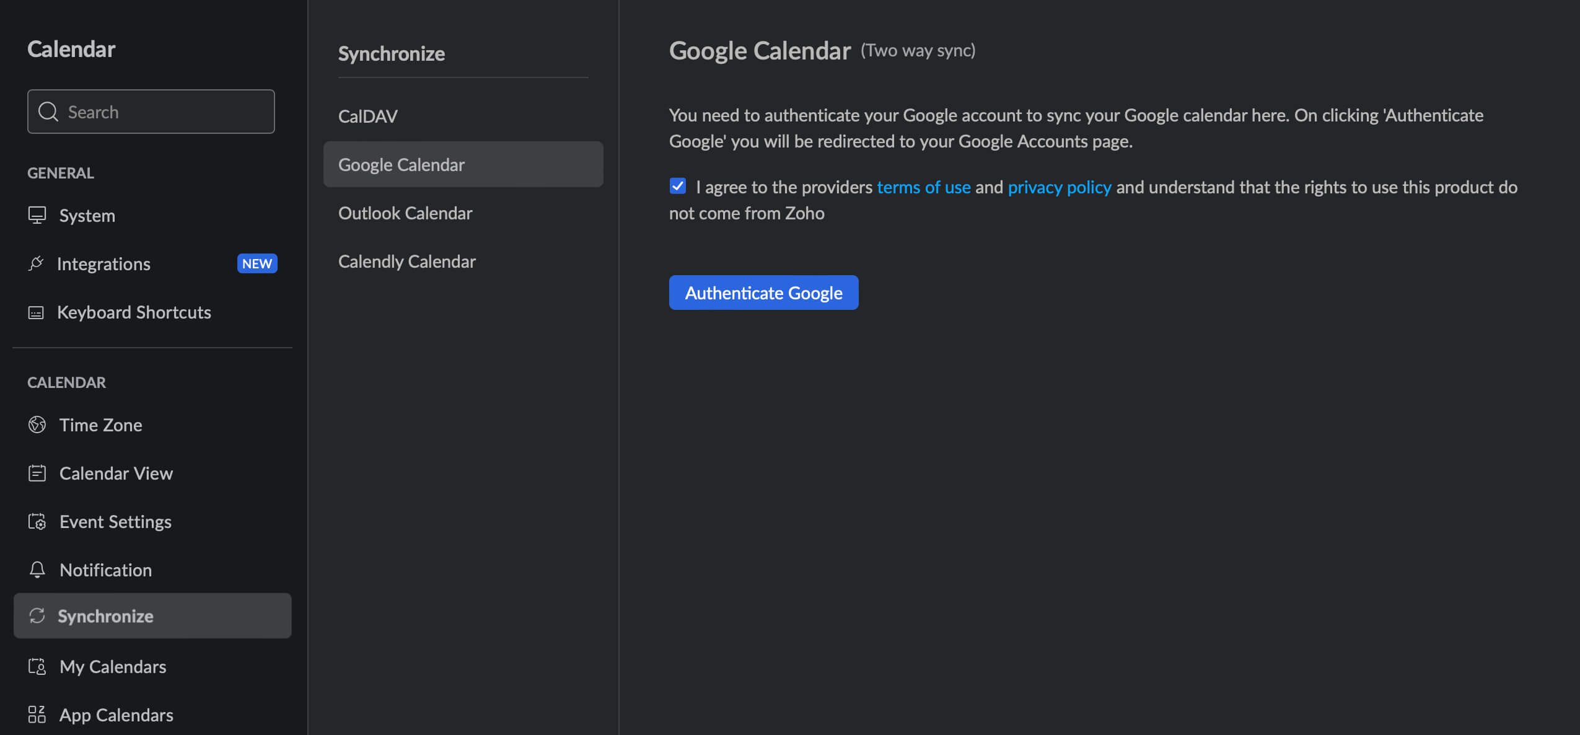Screen dimensions: 1580x735
Task: Click the App Calendars grid icon
Action: click(x=38, y=715)
